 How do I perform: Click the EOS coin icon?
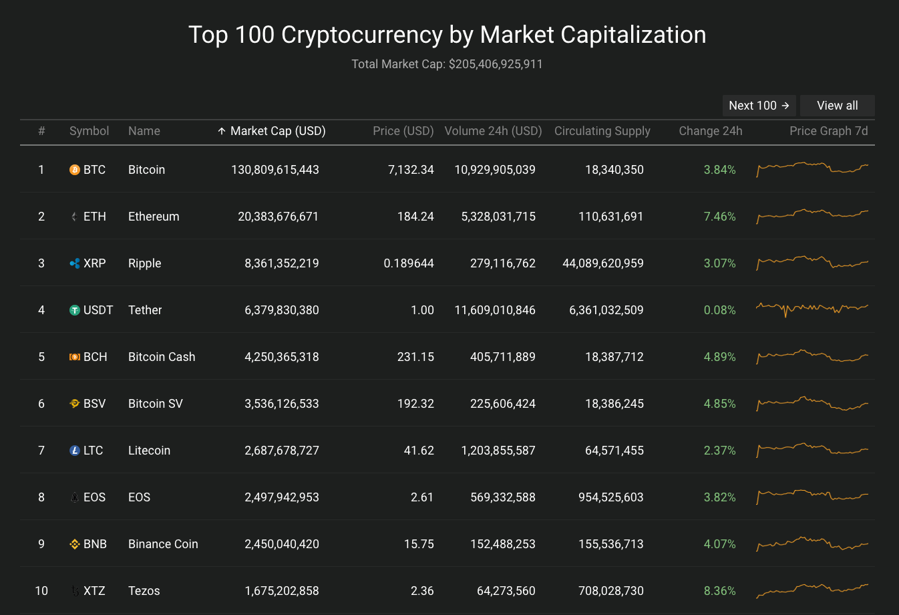[75, 497]
